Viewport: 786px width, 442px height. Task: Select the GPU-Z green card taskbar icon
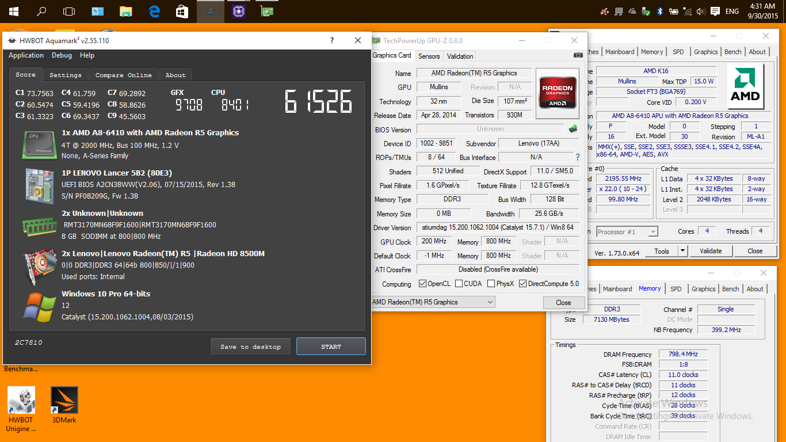[267, 11]
